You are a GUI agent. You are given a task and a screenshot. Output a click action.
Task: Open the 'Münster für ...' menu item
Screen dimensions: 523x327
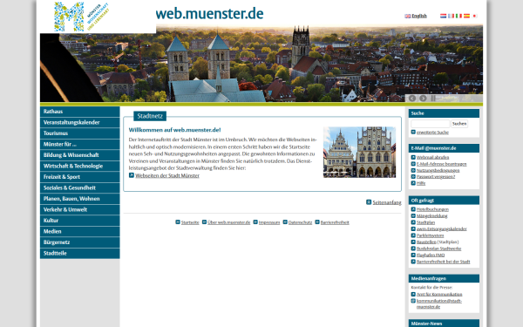[x=79, y=144]
